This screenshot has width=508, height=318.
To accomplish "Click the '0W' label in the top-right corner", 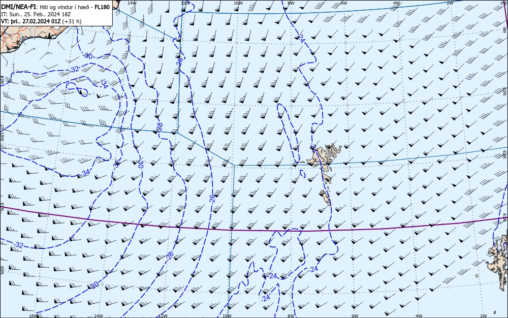I will click(x=504, y=3).
